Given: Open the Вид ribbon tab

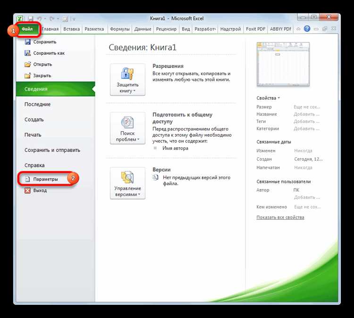Looking at the screenshot, I should tap(186, 29).
